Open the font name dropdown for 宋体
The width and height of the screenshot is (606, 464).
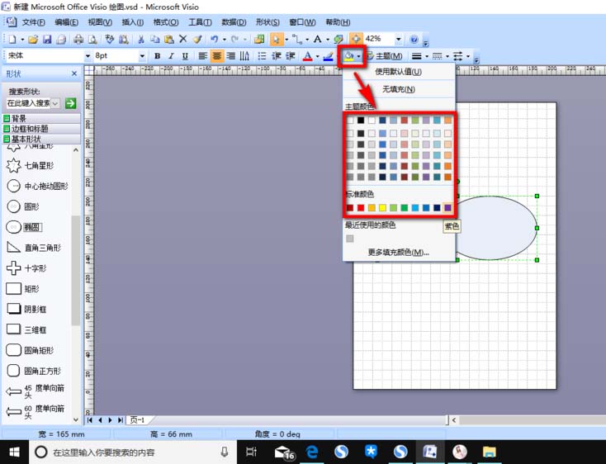[88, 56]
